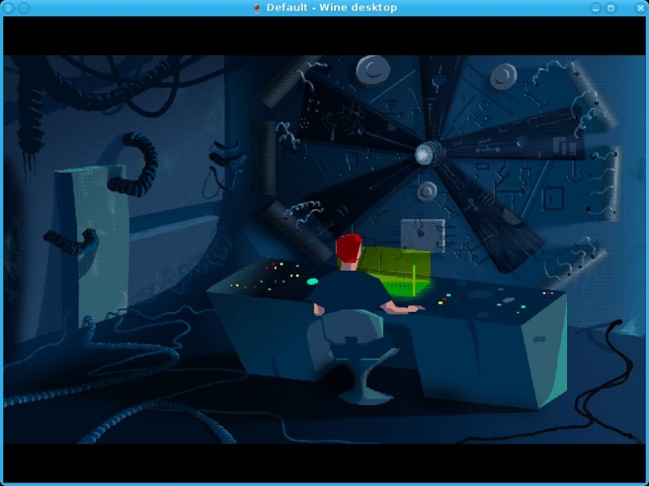This screenshot has height=486, width=649.
Task: Click the round dome at upper-right of wall
Action: [503, 75]
